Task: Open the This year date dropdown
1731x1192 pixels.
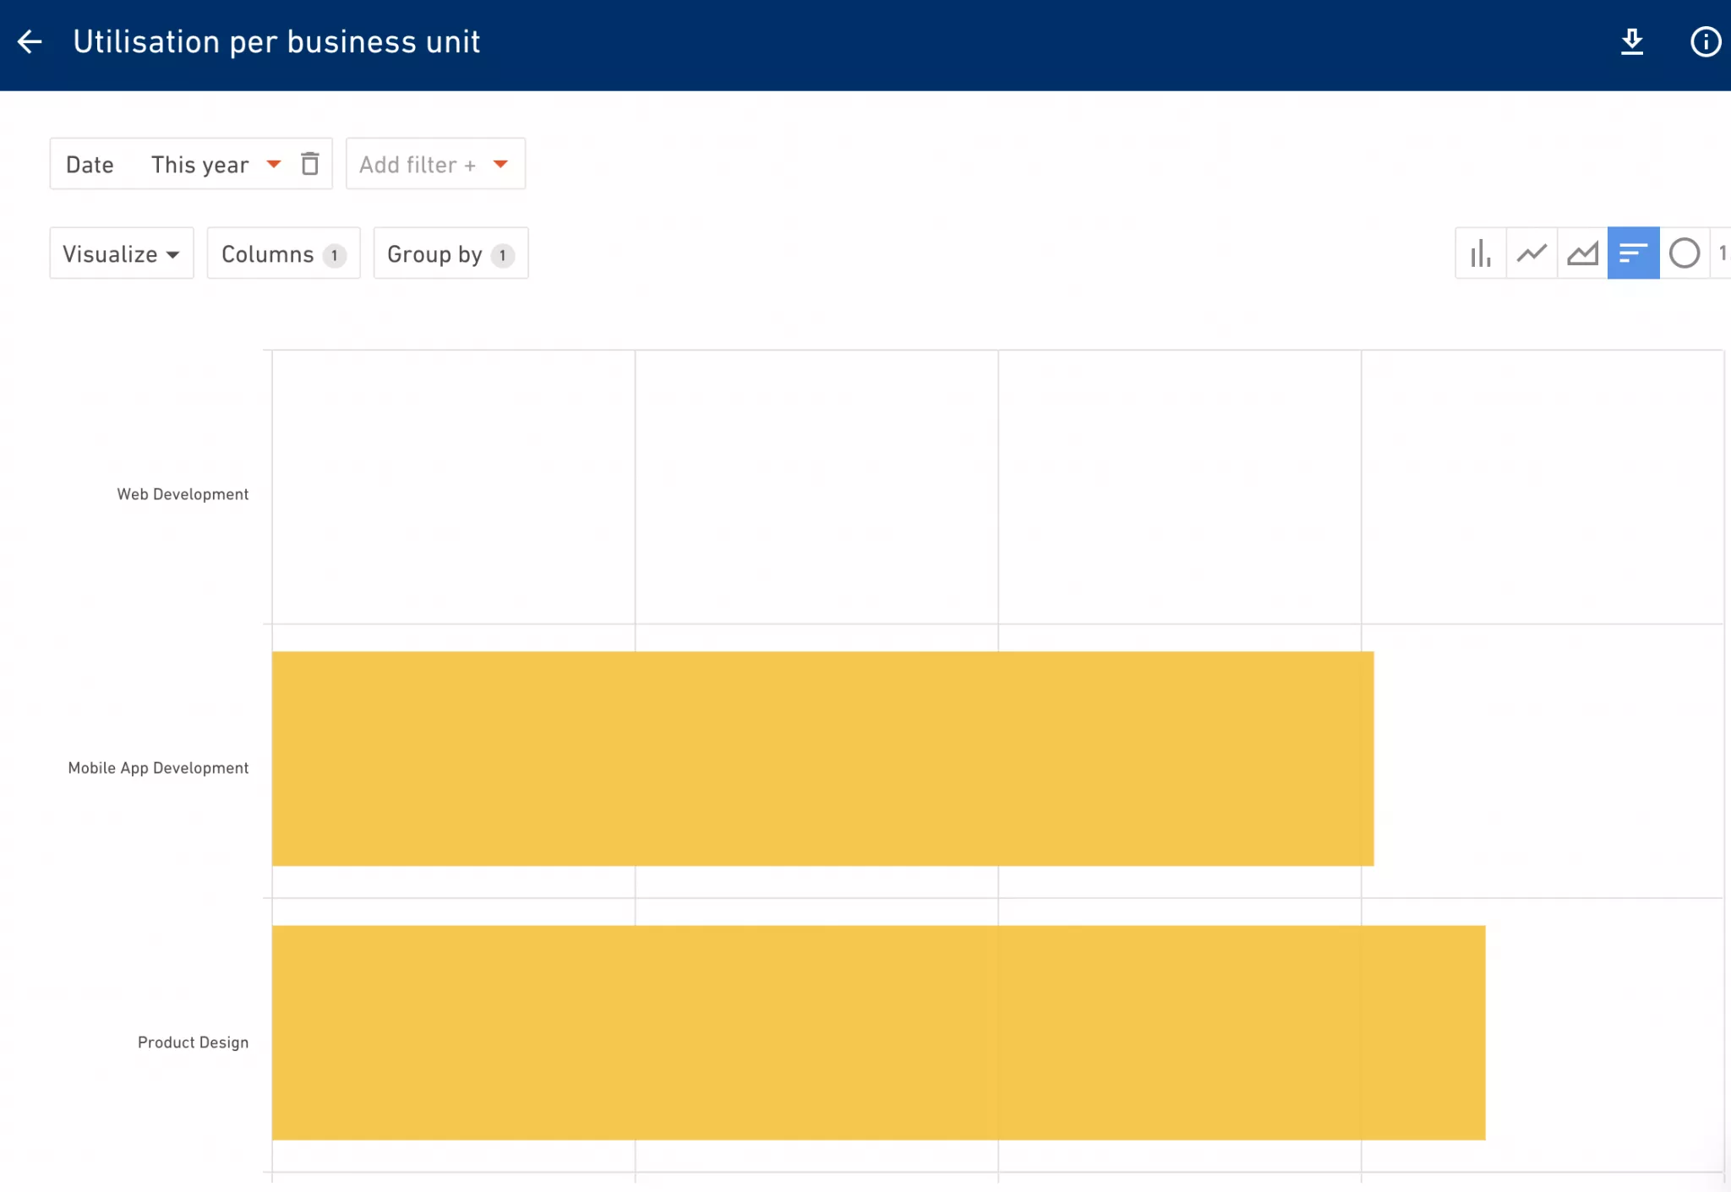Action: [216, 164]
